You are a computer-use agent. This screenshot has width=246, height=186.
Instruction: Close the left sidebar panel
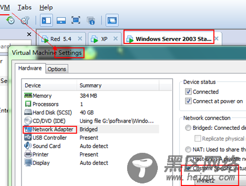pyautogui.click(x=29, y=34)
